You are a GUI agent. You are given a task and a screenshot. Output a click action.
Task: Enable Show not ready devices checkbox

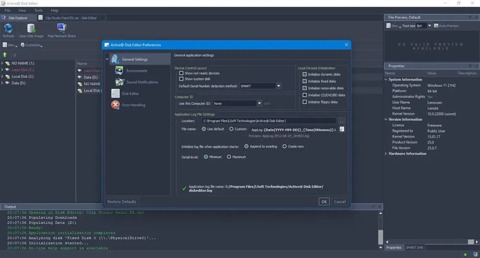[x=181, y=73]
